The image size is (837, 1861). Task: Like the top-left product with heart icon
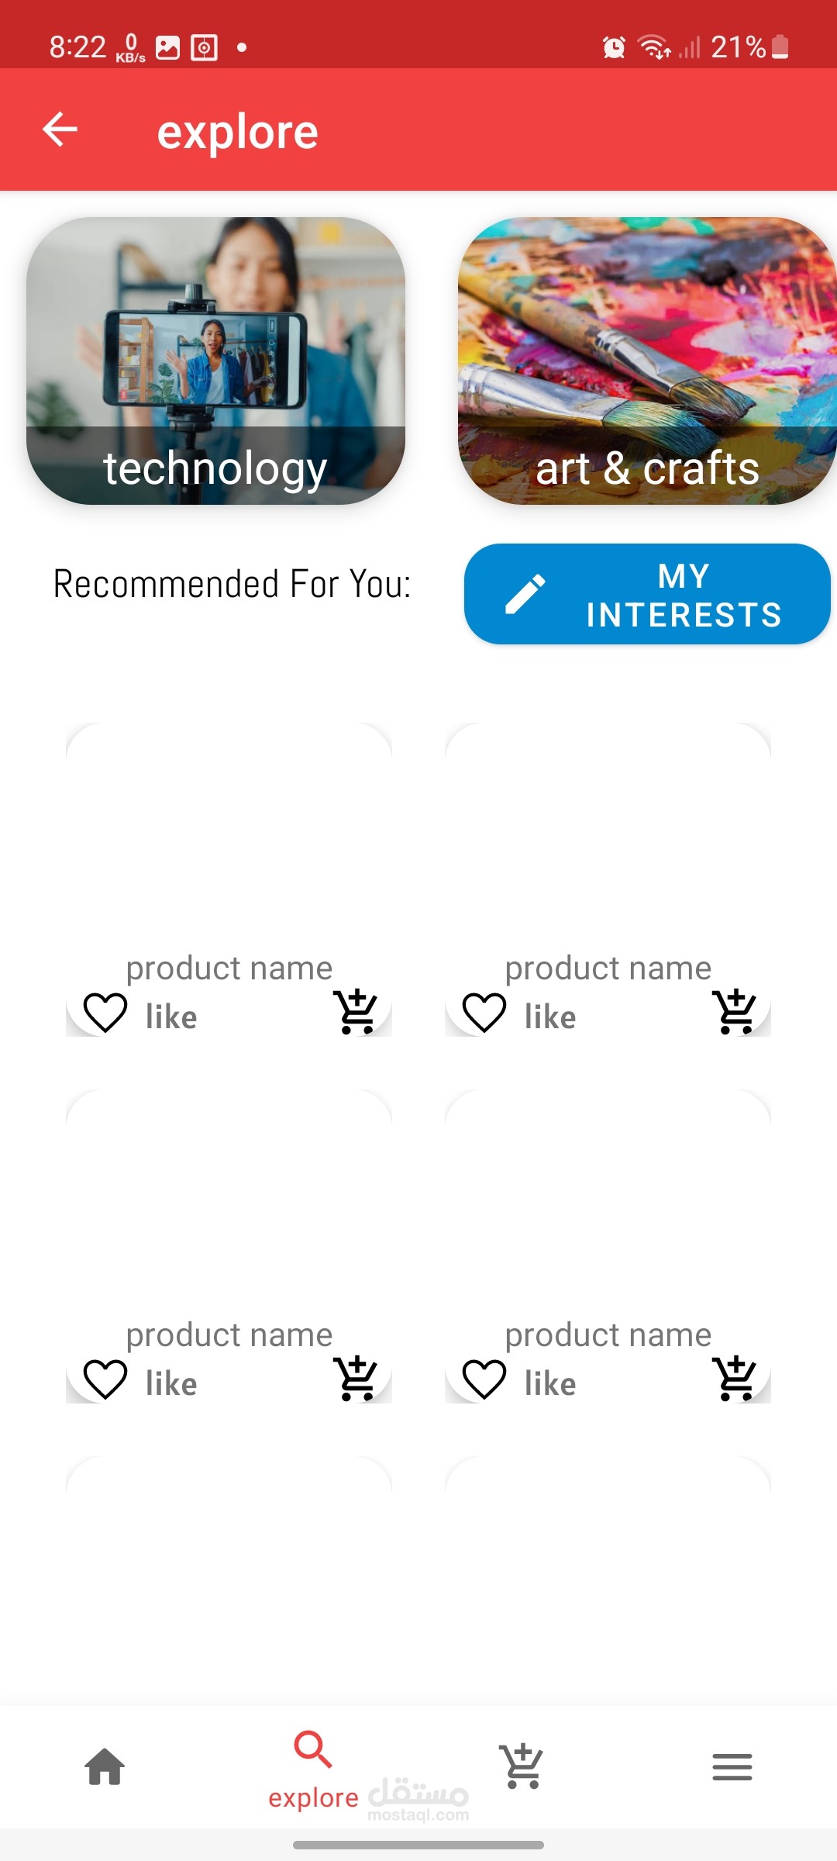(105, 1013)
